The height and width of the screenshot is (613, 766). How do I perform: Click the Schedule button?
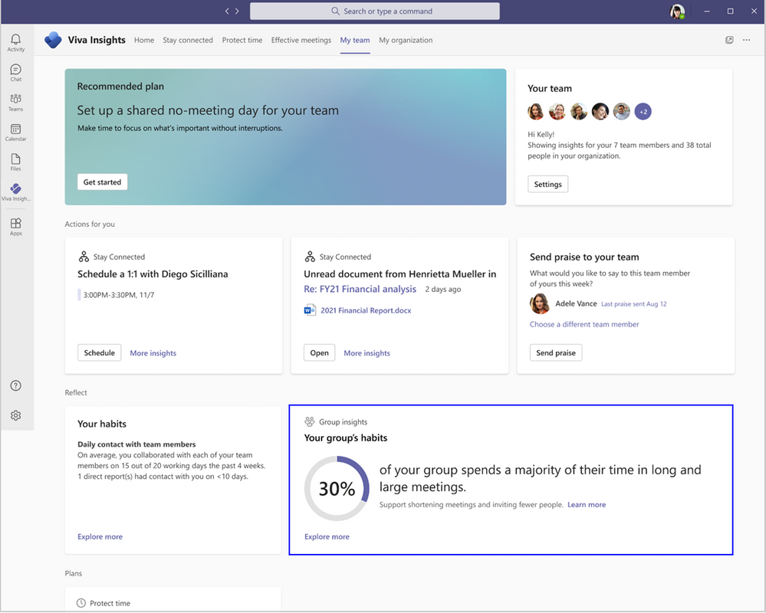pyautogui.click(x=99, y=352)
